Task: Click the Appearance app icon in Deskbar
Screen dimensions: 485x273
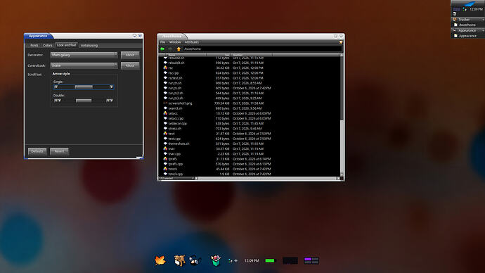Action: click(x=455, y=30)
